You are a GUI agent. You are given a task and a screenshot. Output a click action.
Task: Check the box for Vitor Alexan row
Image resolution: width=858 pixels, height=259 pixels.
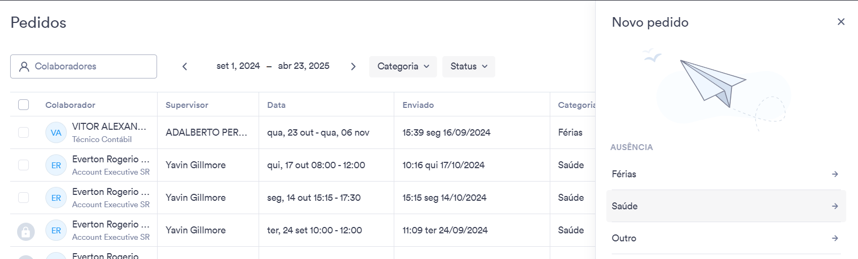click(x=24, y=132)
